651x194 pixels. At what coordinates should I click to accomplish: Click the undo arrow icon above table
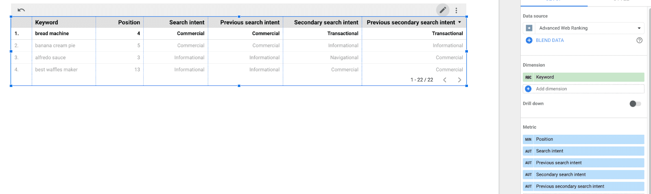coord(21,10)
